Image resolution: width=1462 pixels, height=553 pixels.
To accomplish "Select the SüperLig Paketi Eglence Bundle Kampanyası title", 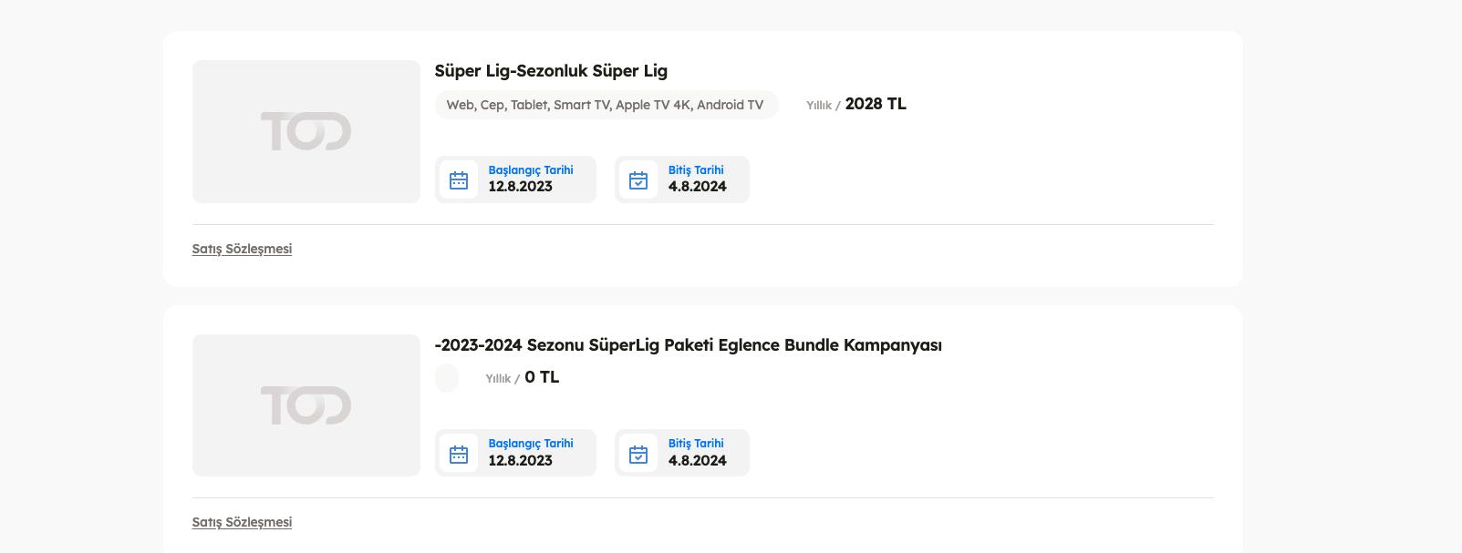I will 689,345.
